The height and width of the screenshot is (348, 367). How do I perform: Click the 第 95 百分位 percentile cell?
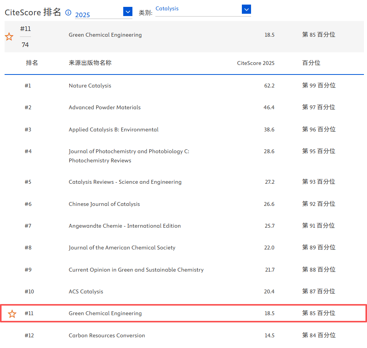tap(318, 151)
